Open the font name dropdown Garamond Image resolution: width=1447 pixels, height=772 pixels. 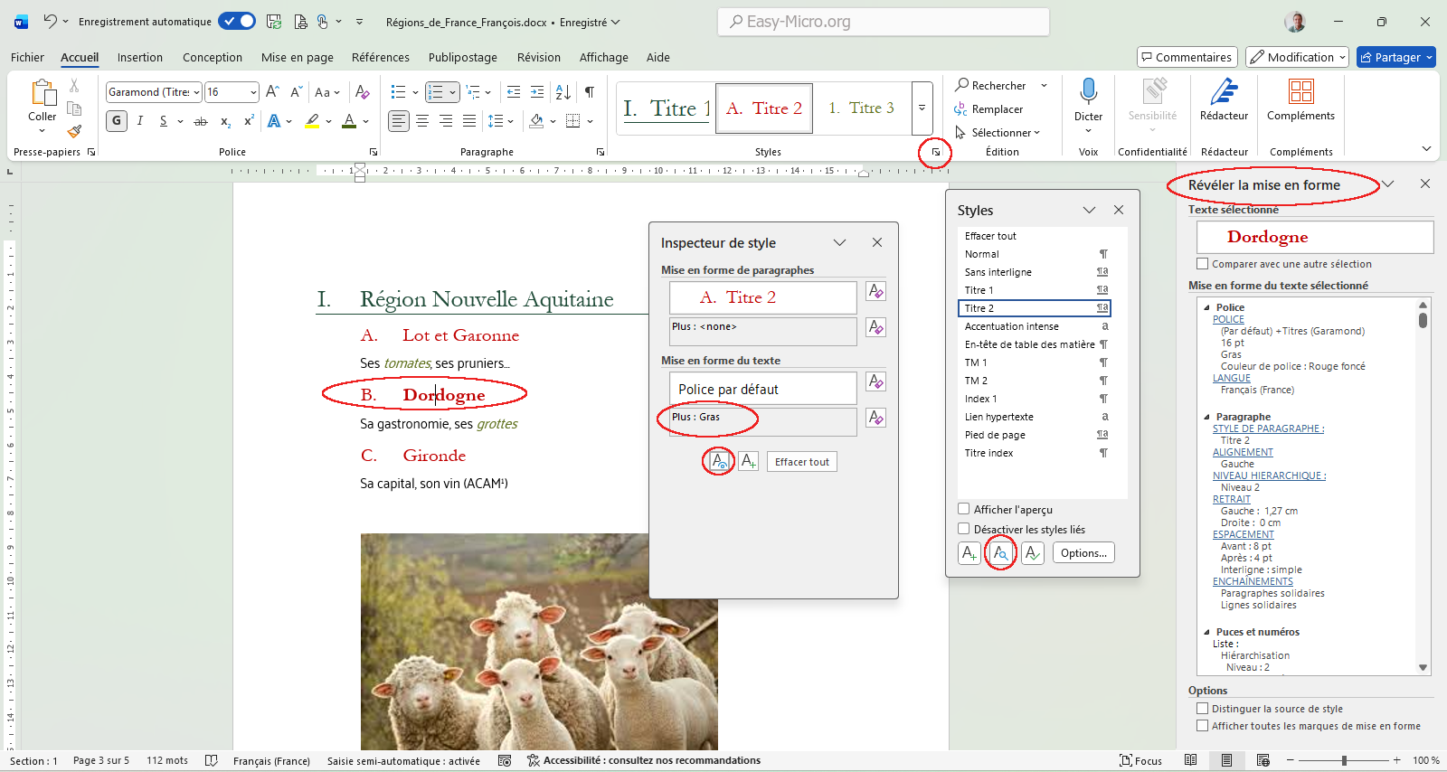click(x=196, y=92)
